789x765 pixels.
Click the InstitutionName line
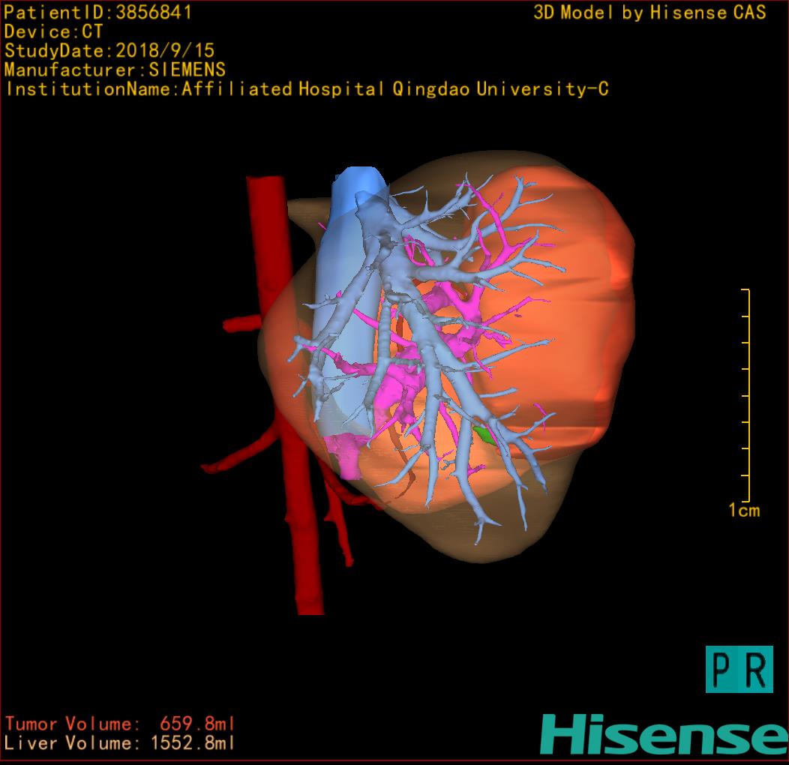(306, 89)
